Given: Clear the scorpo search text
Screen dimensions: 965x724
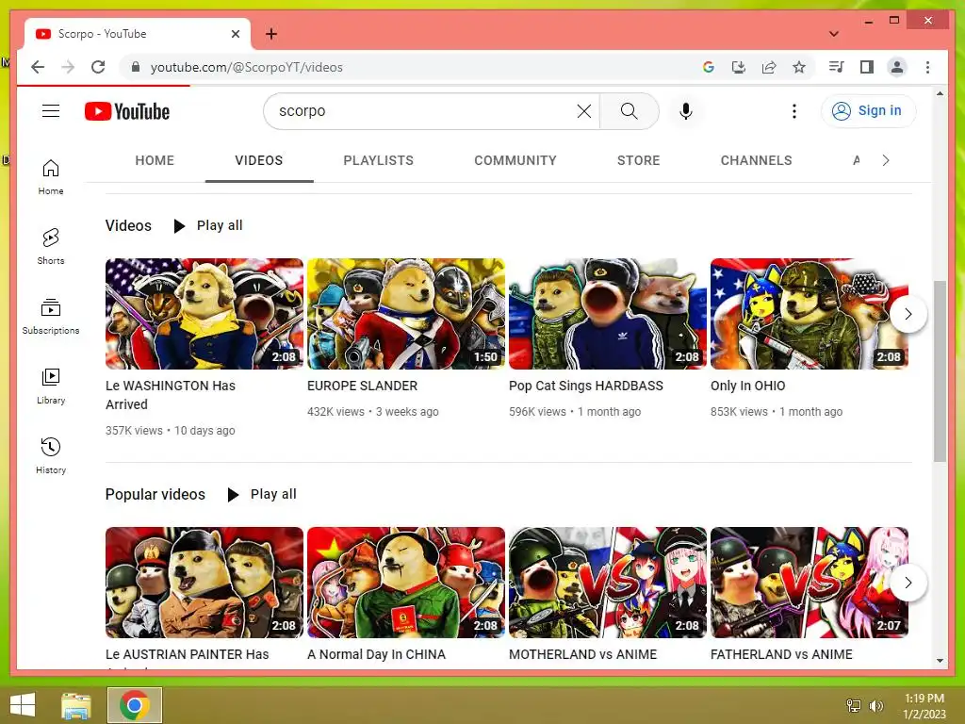Looking at the screenshot, I should point(584,111).
